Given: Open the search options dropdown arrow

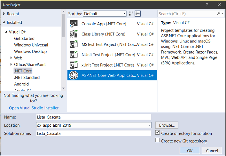Looking at the screenshot, I should 223,14.
